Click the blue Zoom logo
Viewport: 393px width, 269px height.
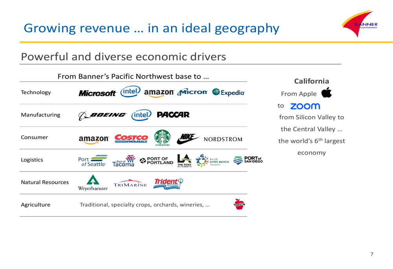(x=305, y=106)
